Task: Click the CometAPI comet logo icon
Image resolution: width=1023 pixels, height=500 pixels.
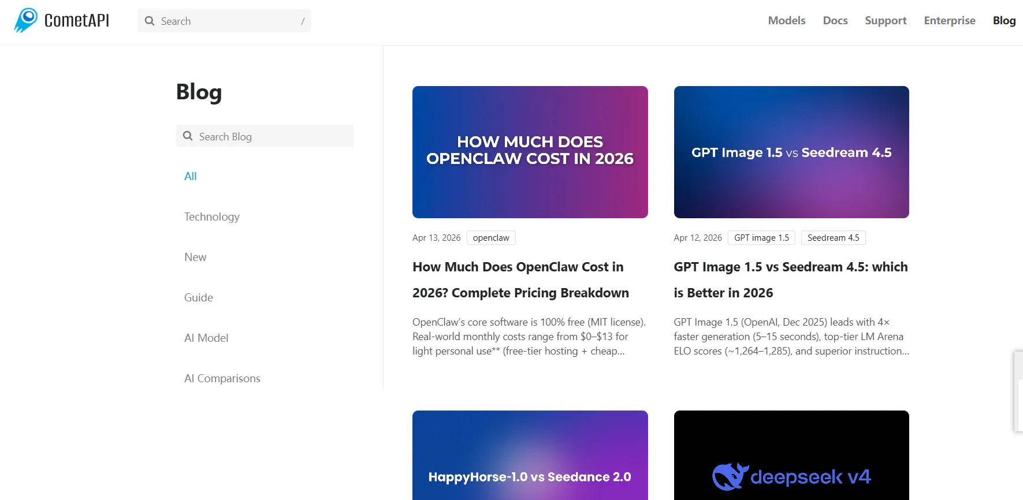Action: [x=26, y=20]
